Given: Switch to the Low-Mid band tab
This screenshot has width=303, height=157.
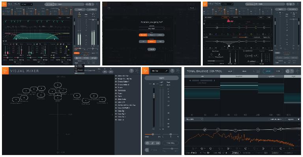Looking at the screenshot, I should pos(239,77).
